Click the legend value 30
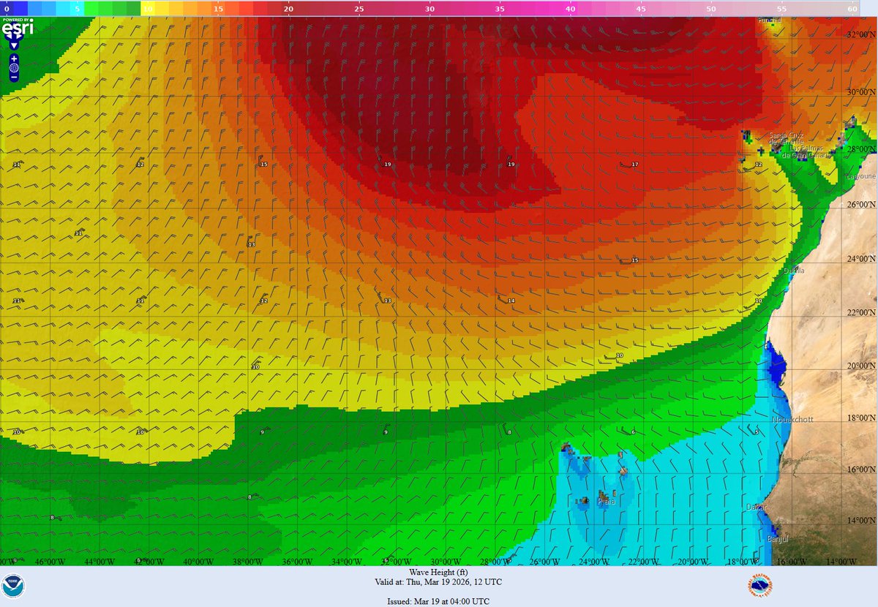The height and width of the screenshot is (607, 878). (x=429, y=9)
